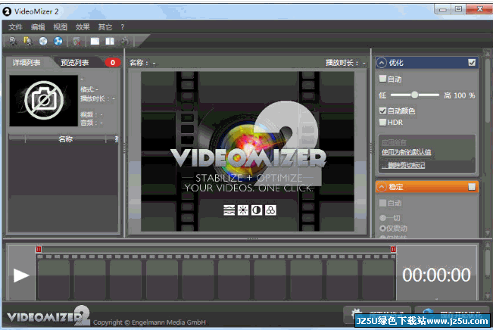
Task: Open the ? help menu
Action: coord(123,27)
